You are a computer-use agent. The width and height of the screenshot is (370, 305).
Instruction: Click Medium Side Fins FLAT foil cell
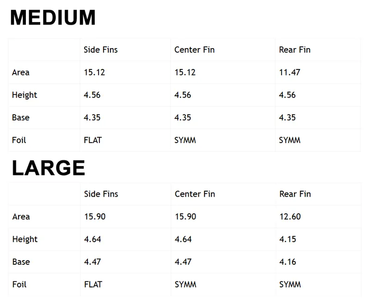click(93, 140)
